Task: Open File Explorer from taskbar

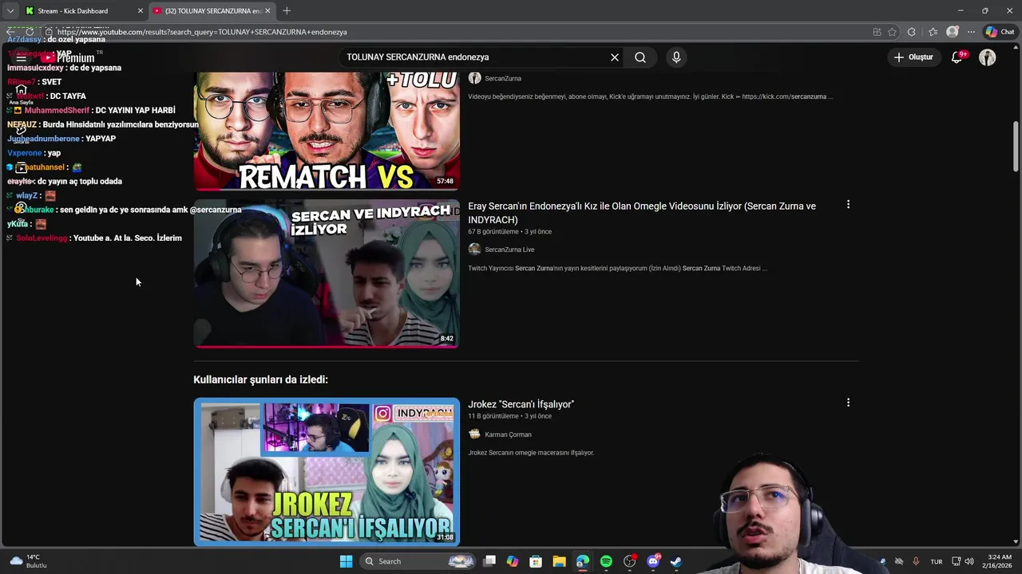Action: [559, 561]
